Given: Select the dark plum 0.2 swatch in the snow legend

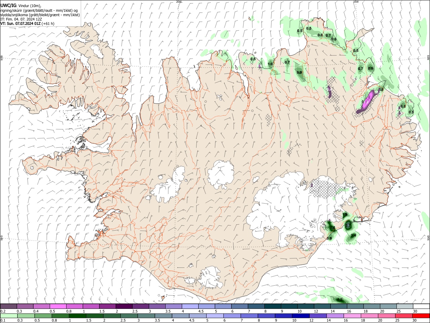Looking at the screenshot, I should [x=9, y=306].
